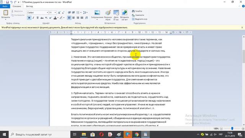Center align the text

point(73,18)
